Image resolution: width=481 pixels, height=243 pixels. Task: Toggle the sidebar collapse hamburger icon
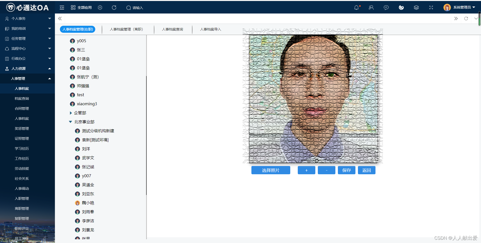click(62, 8)
